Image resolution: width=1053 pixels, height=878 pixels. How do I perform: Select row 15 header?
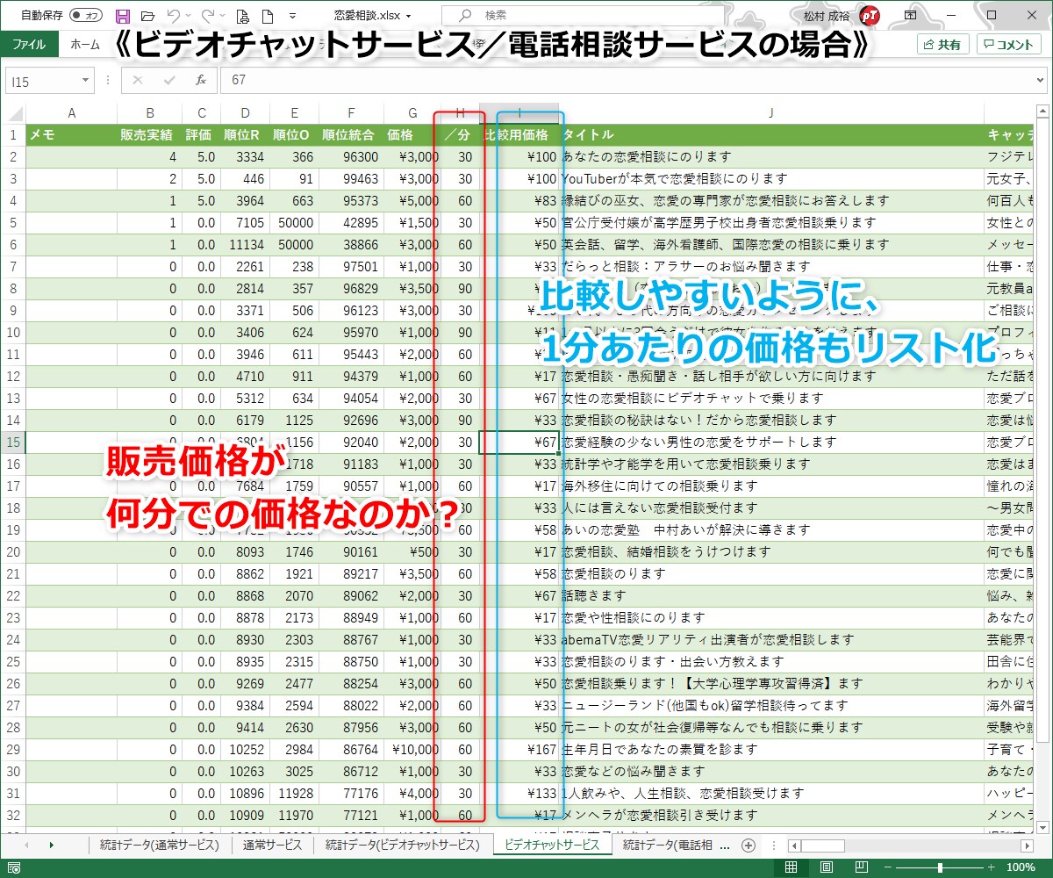(x=12, y=442)
